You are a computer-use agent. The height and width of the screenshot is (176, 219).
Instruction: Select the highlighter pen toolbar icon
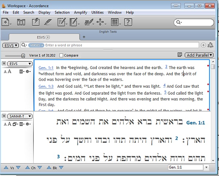pos(48,22)
